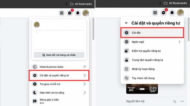Click the search icon beside Người liên hệ

pos(175,102)
